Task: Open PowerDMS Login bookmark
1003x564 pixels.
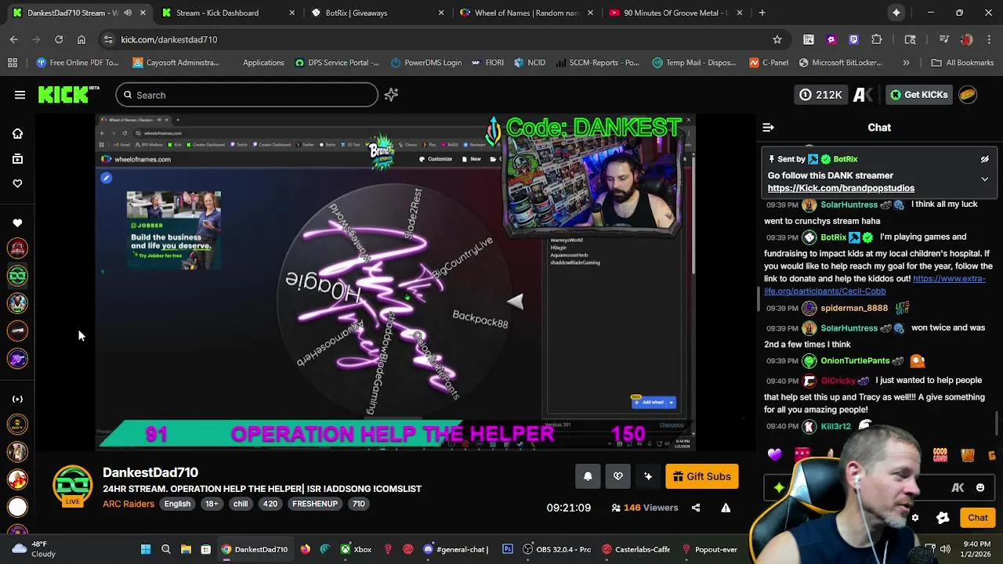Action: [x=426, y=63]
